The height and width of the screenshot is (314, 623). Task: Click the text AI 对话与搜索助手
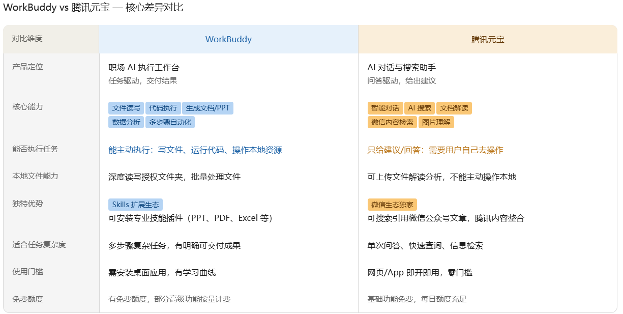pyautogui.click(x=402, y=68)
